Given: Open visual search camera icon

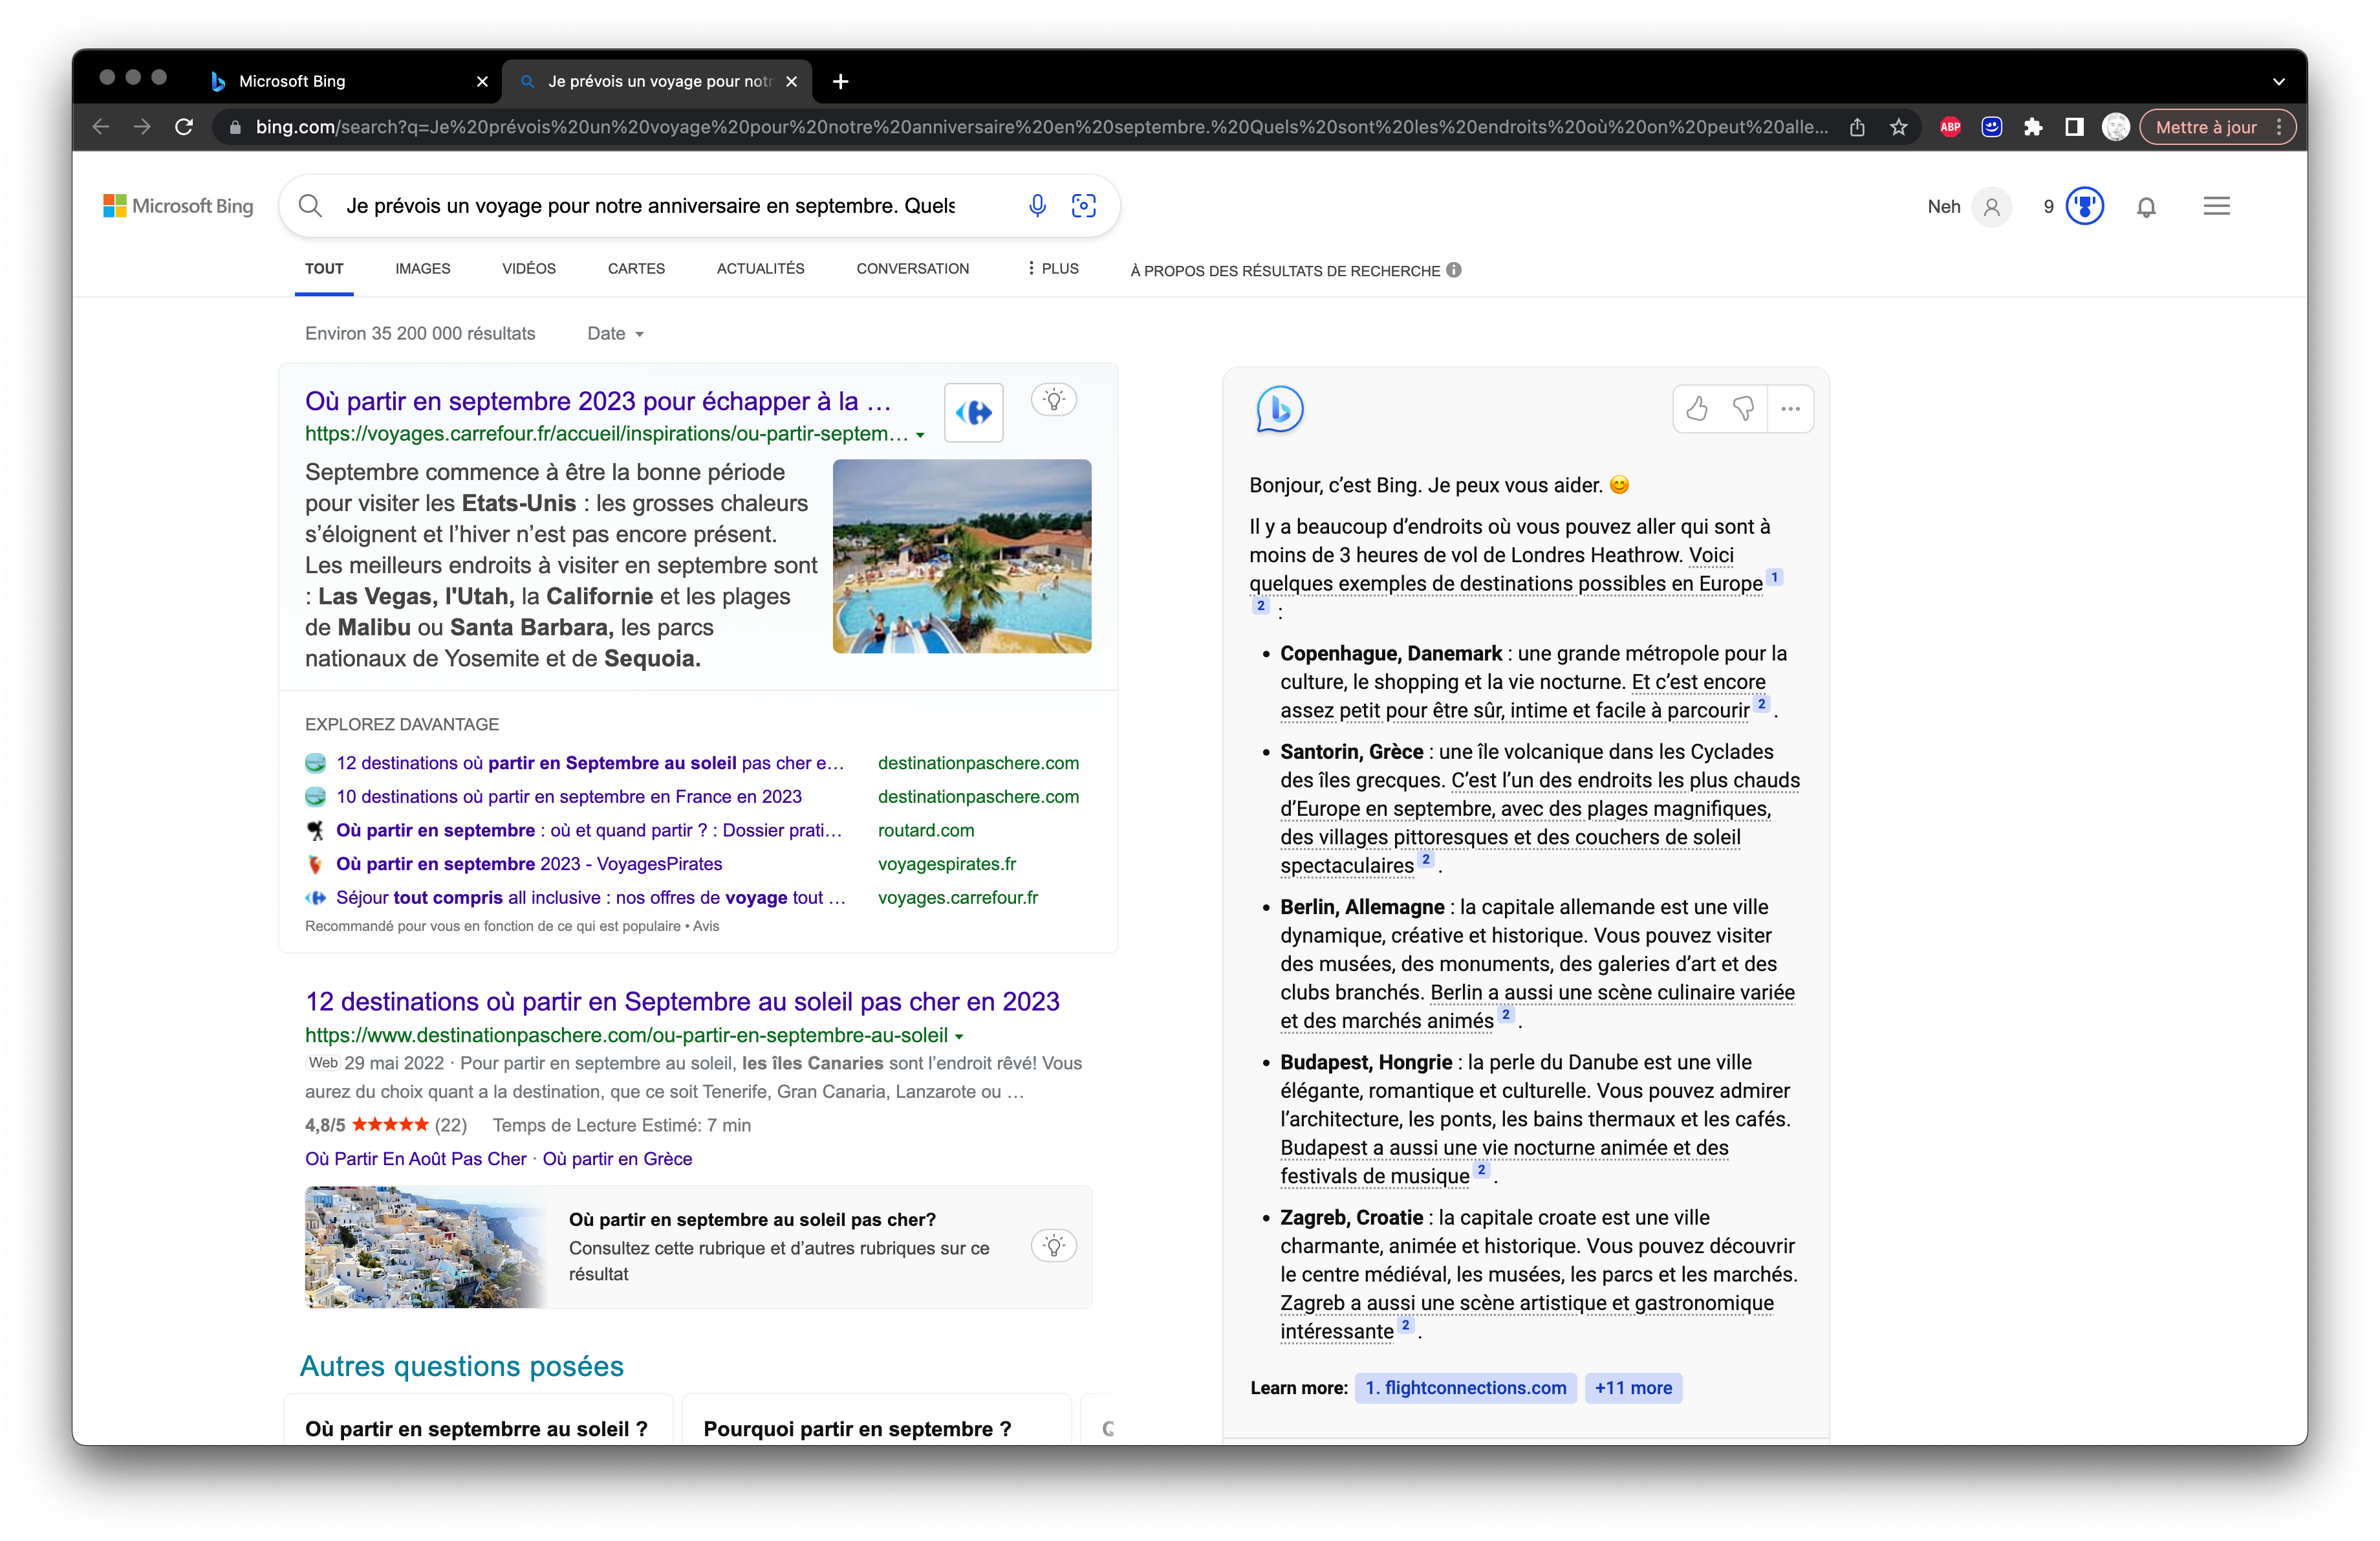Looking at the screenshot, I should (1083, 206).
